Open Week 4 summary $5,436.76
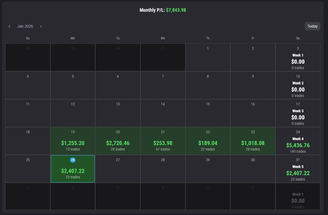This screenshot has width=328, height=215. click(298, 141)
